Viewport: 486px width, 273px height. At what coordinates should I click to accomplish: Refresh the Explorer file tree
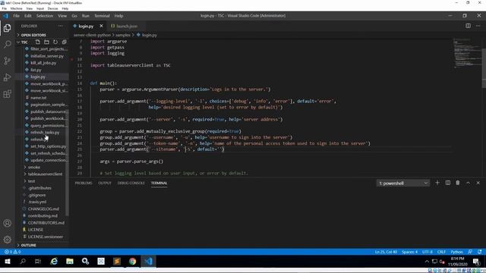point(55,42)
